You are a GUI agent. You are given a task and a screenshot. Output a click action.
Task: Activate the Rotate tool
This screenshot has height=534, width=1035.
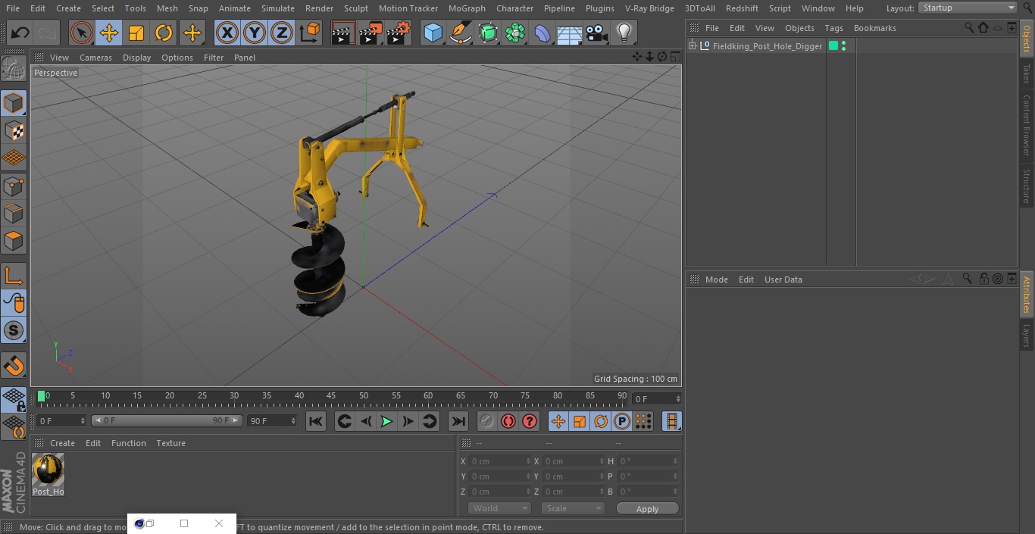[x=164, y=33]
